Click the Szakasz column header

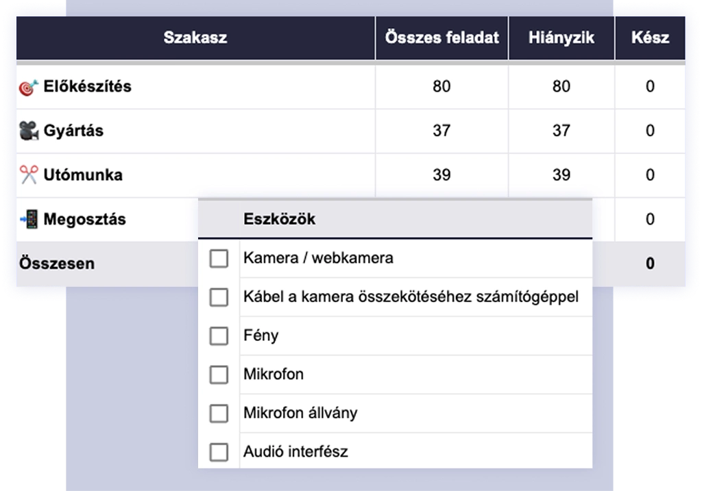coord(195,38)
